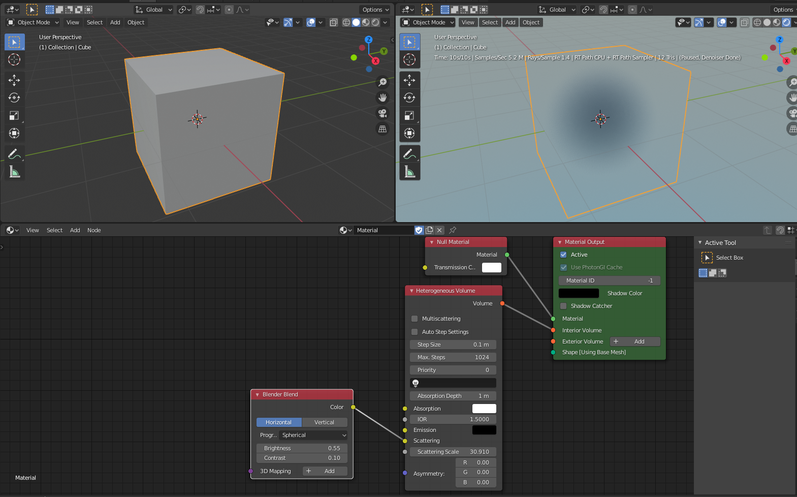The height and width of the screenshot is (497, 797).
Task: Collapse the Heterogeneous Volume node
Action: [x=411, y=291]
